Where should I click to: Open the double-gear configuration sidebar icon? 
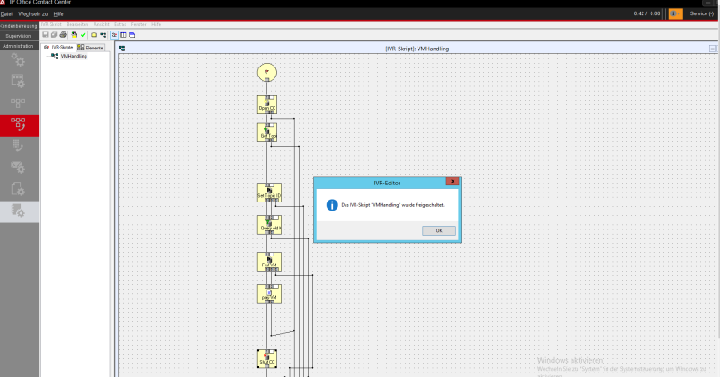point(18,59)
